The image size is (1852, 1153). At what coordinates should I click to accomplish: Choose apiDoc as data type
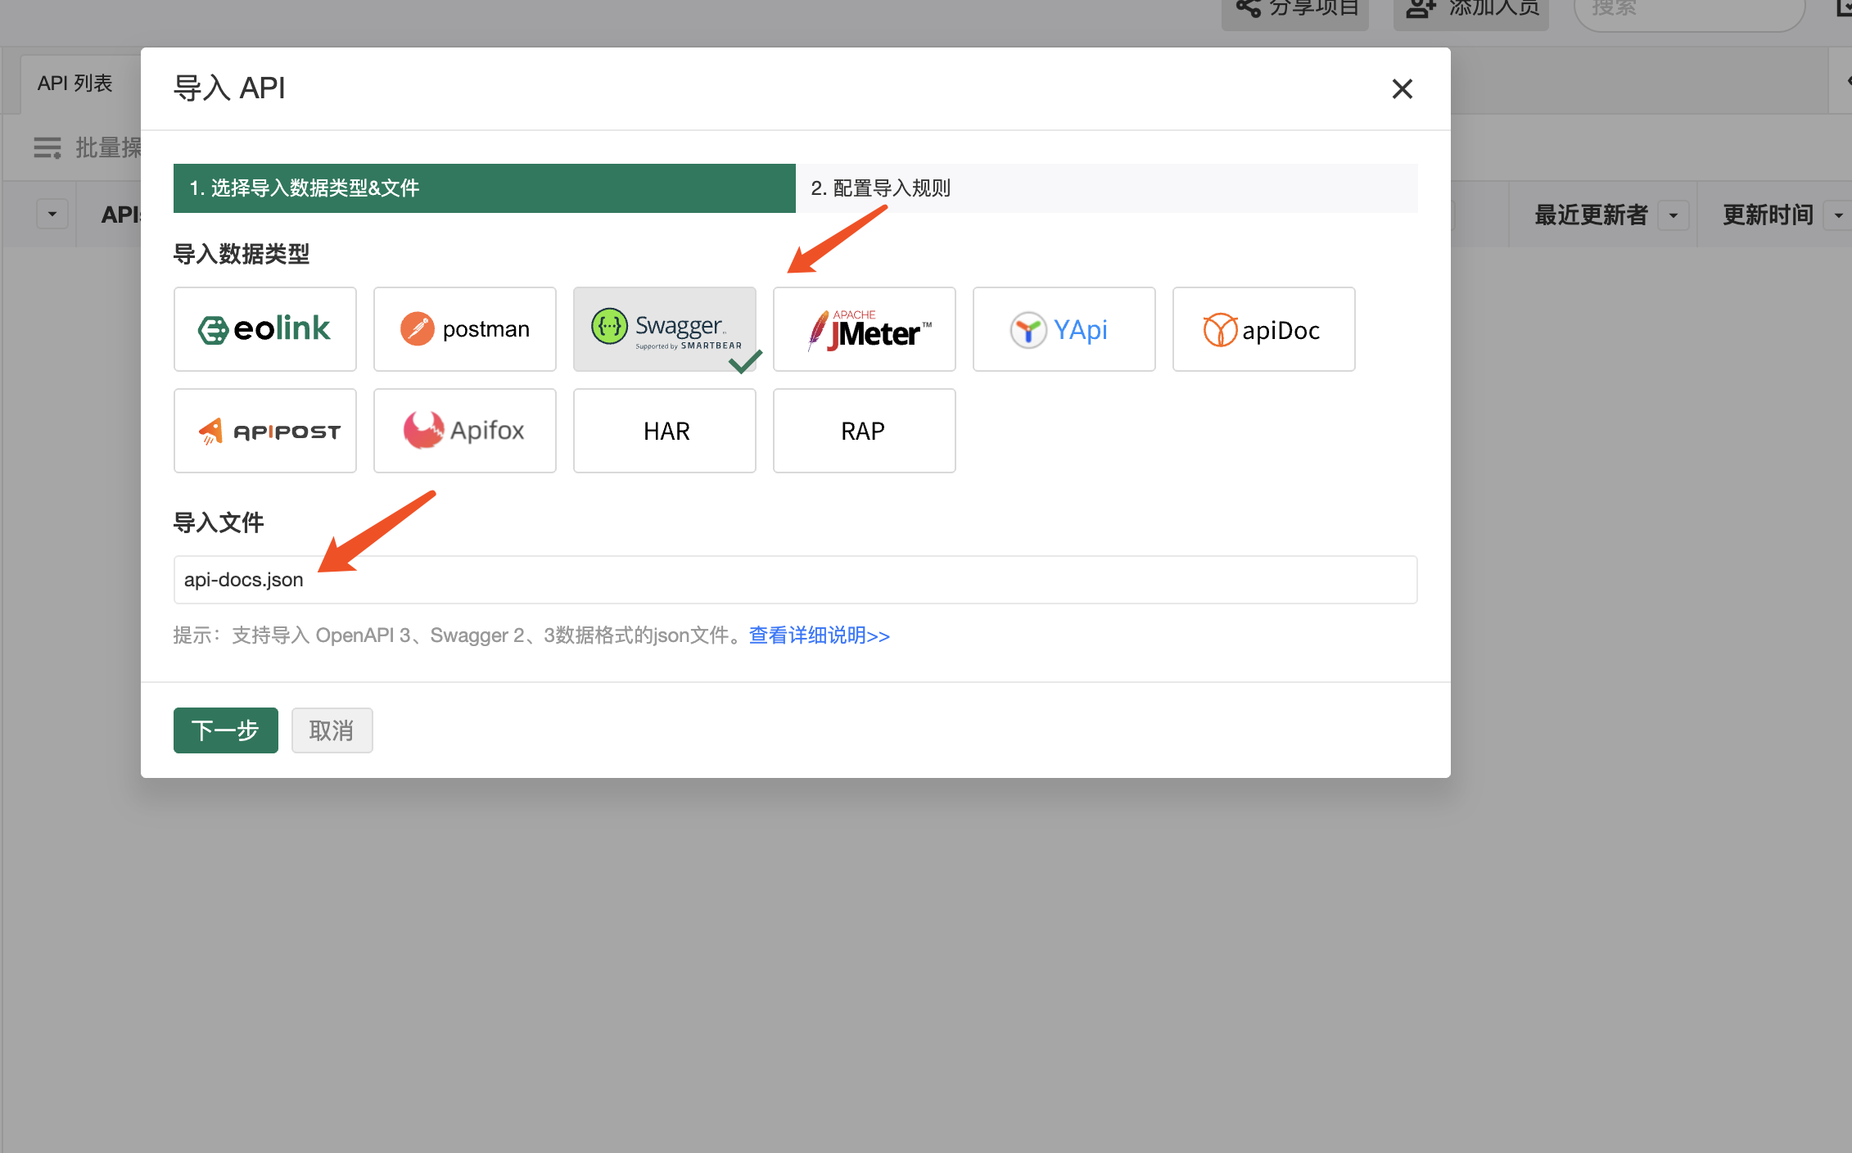[x=1263, y=329]
